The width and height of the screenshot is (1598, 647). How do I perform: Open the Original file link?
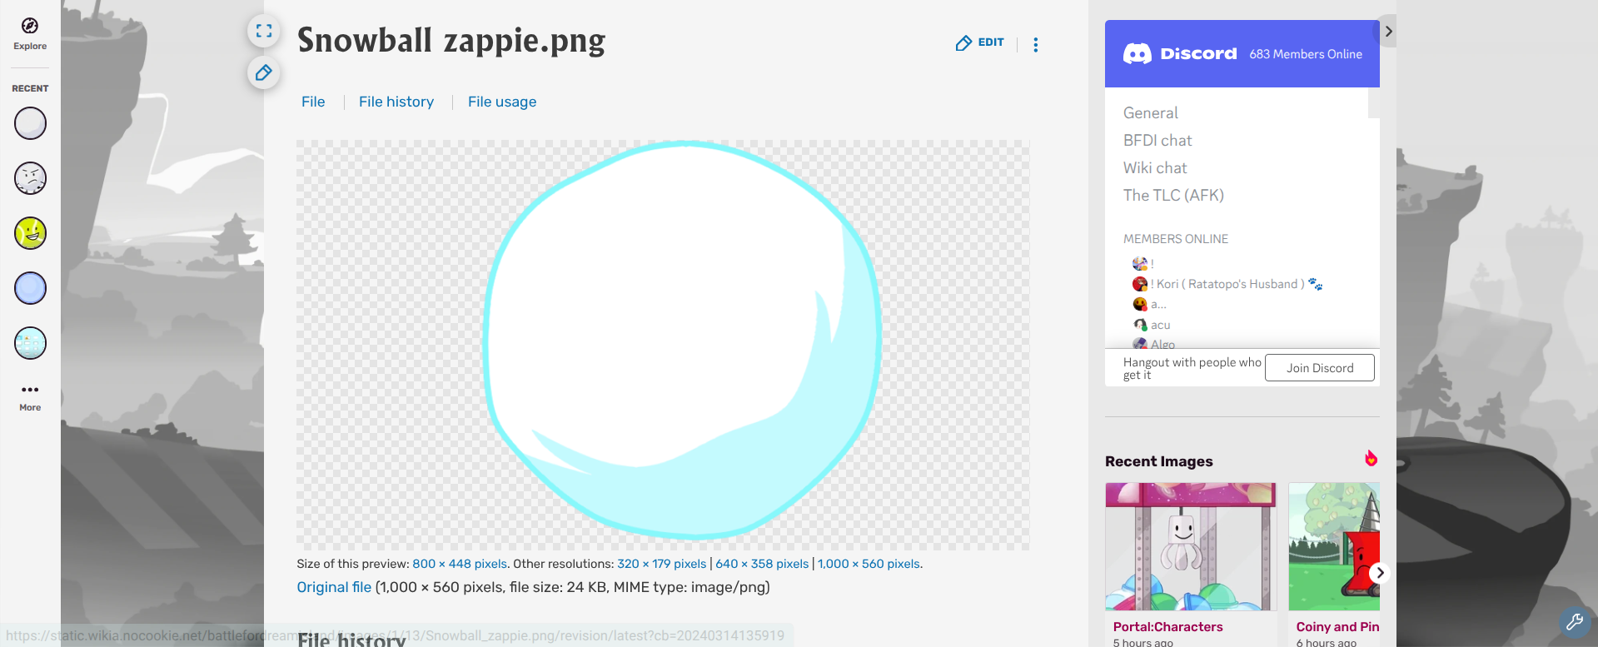(334, 587)
